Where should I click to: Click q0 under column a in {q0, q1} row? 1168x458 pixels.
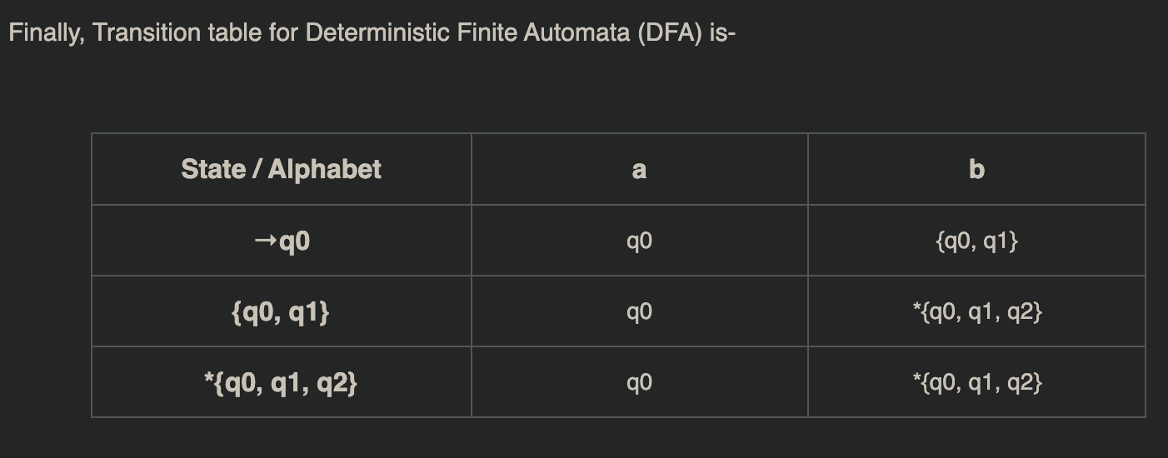[x=639, y=312]
